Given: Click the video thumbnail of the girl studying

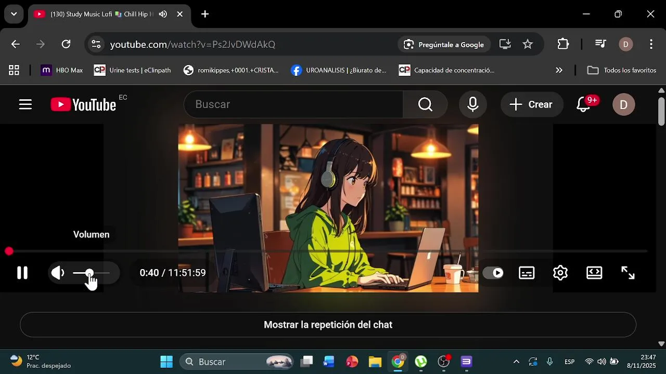Looking at the screenshot, I should coord(328,208).
